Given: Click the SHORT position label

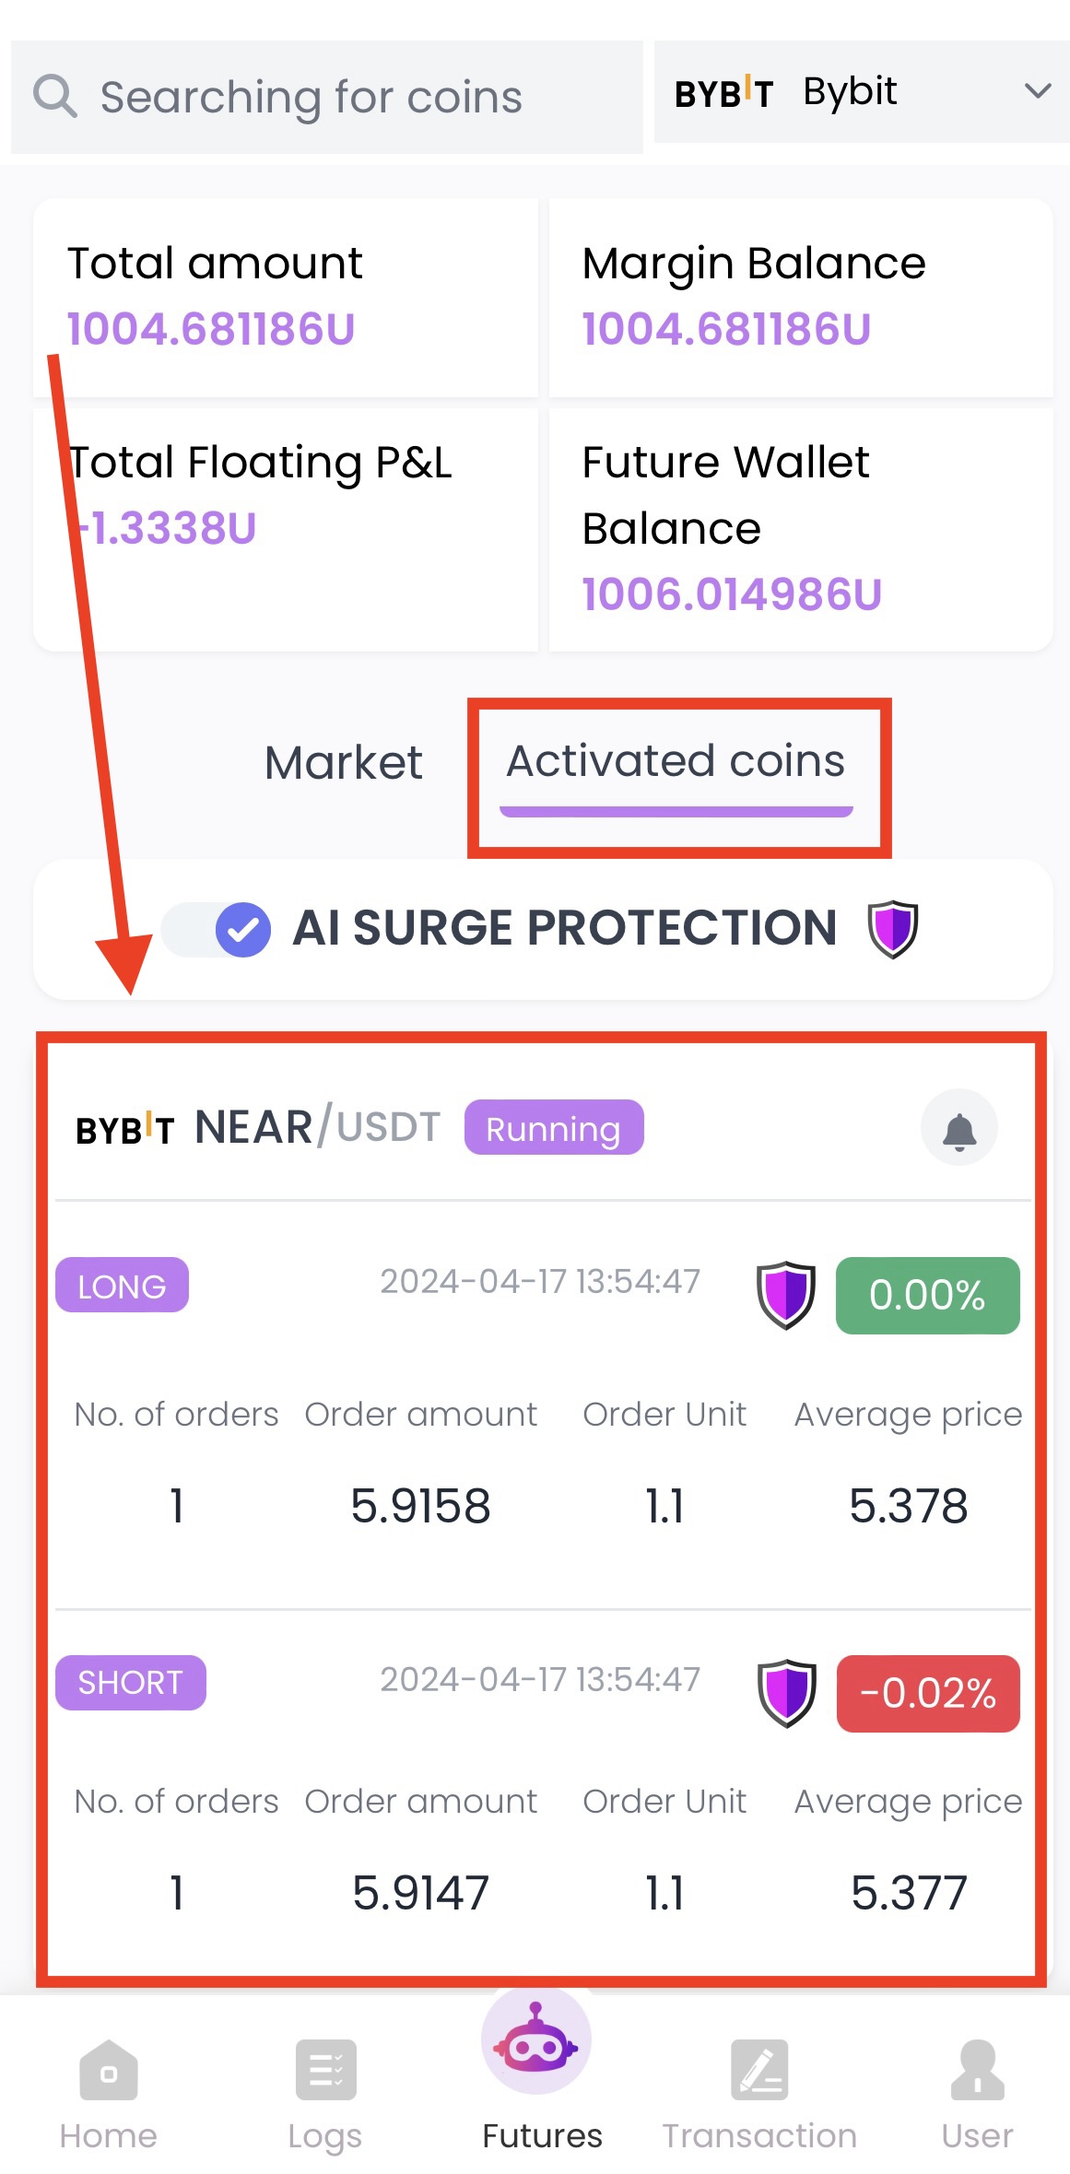Looking at the screenshot, I should point(130,1683).
